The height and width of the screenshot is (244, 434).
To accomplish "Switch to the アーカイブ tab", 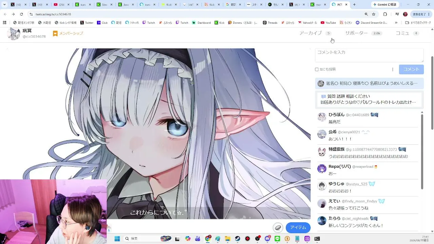I will (x=315, y=33).
